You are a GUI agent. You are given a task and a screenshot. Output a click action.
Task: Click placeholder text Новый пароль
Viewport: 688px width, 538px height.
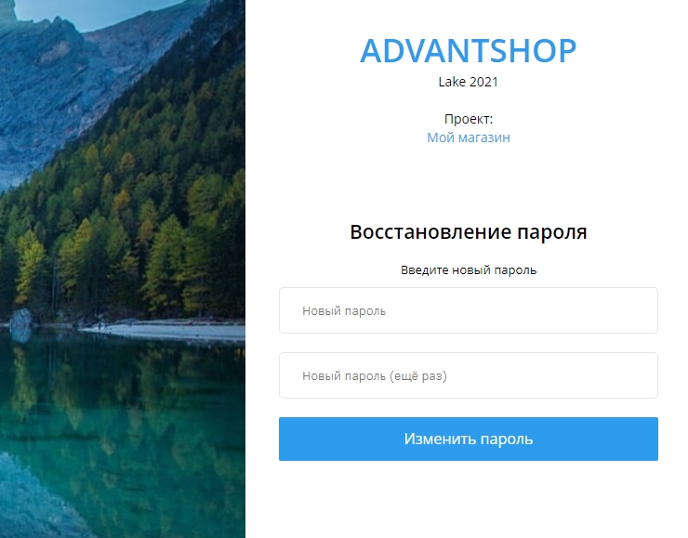pos(344,311)
